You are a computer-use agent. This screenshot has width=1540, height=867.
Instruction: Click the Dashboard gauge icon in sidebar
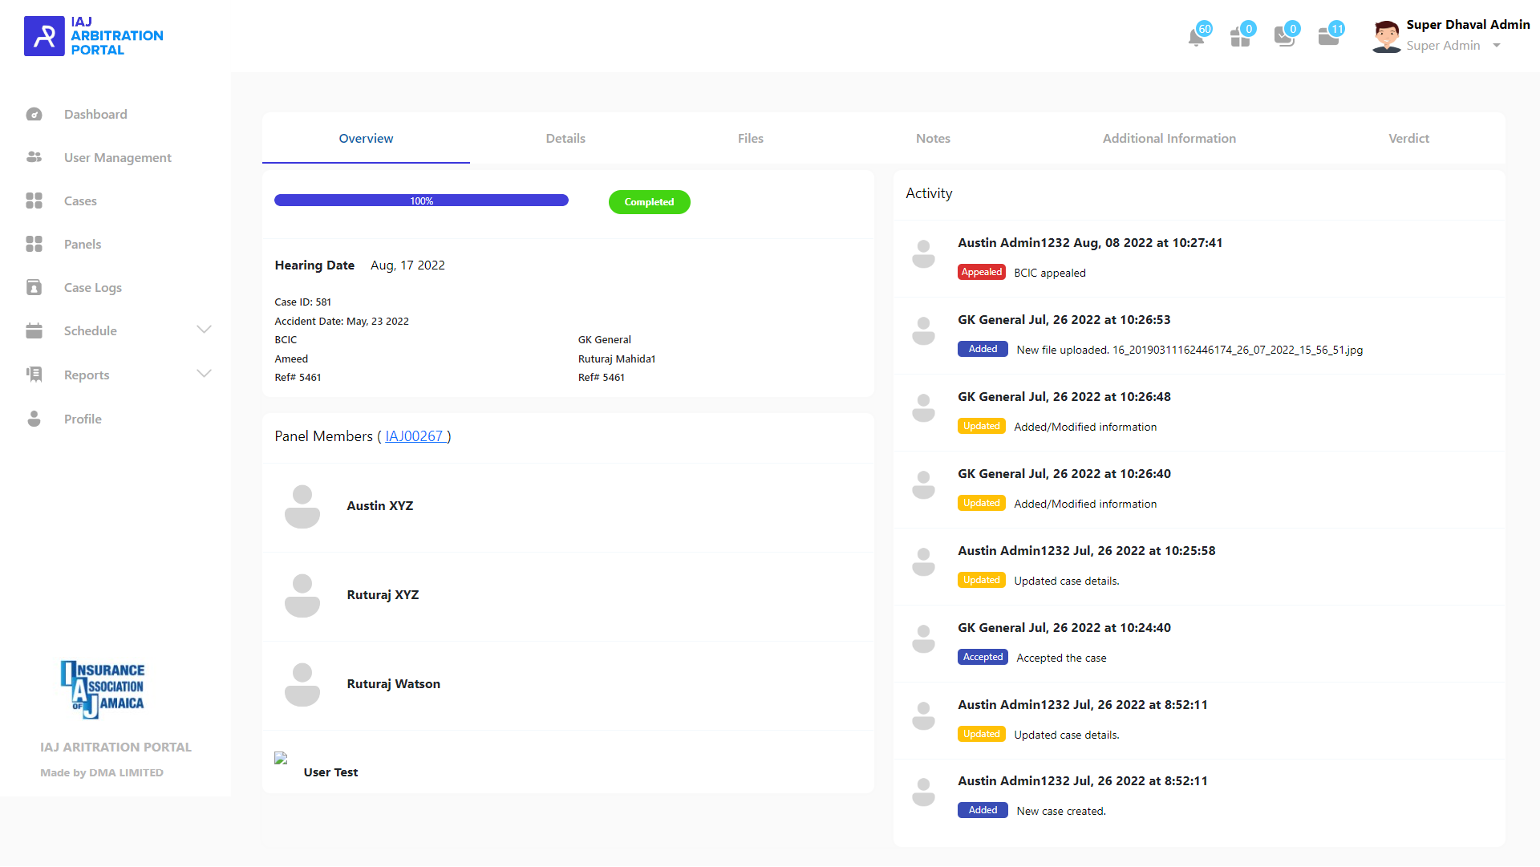tap(34, 115)
